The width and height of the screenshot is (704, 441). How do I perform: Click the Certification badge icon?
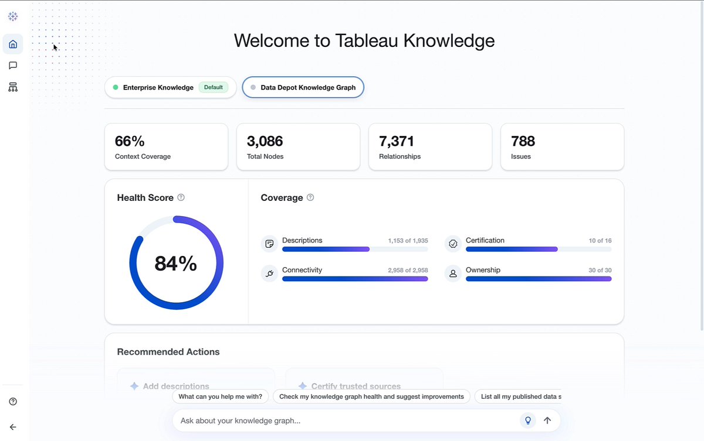point(453,244)
